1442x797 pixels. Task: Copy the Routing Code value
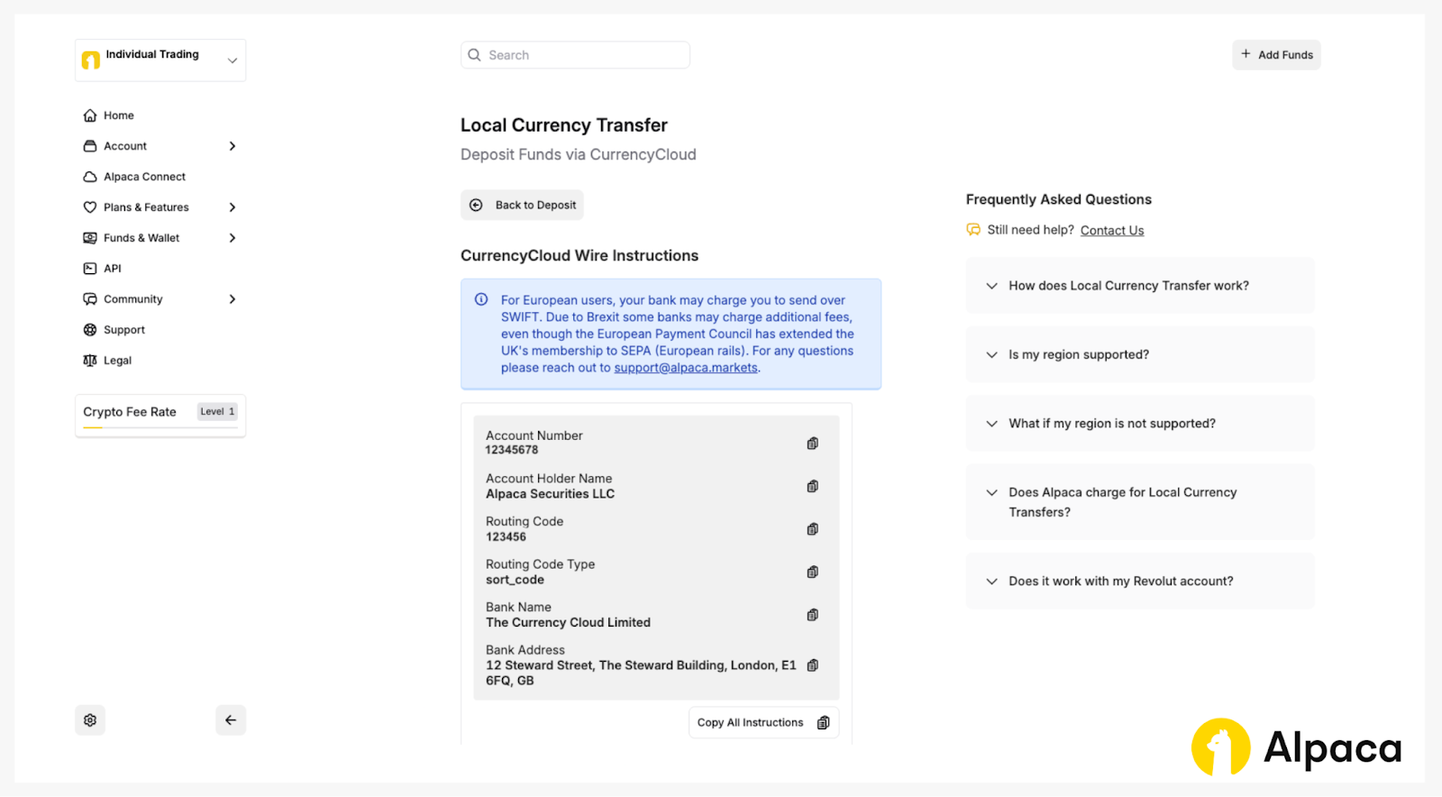tap(812, 529)
